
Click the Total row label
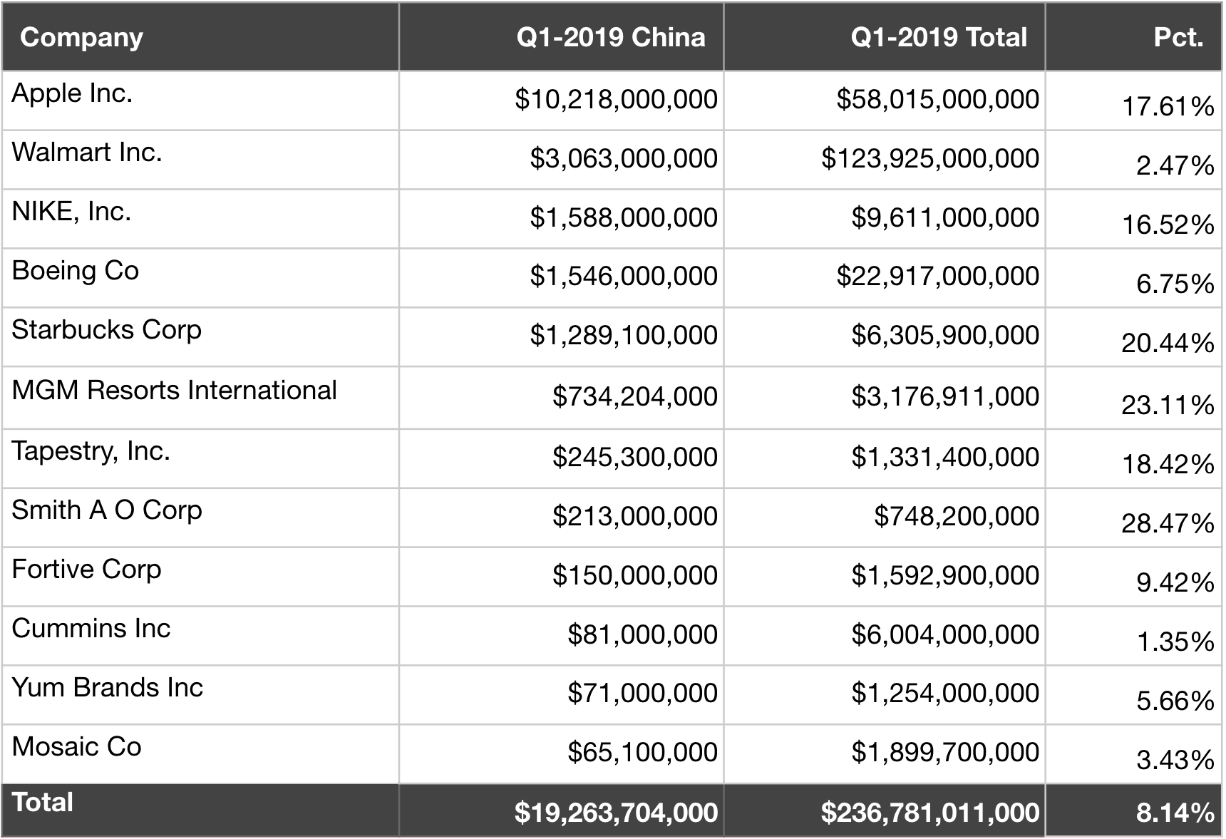43,803
